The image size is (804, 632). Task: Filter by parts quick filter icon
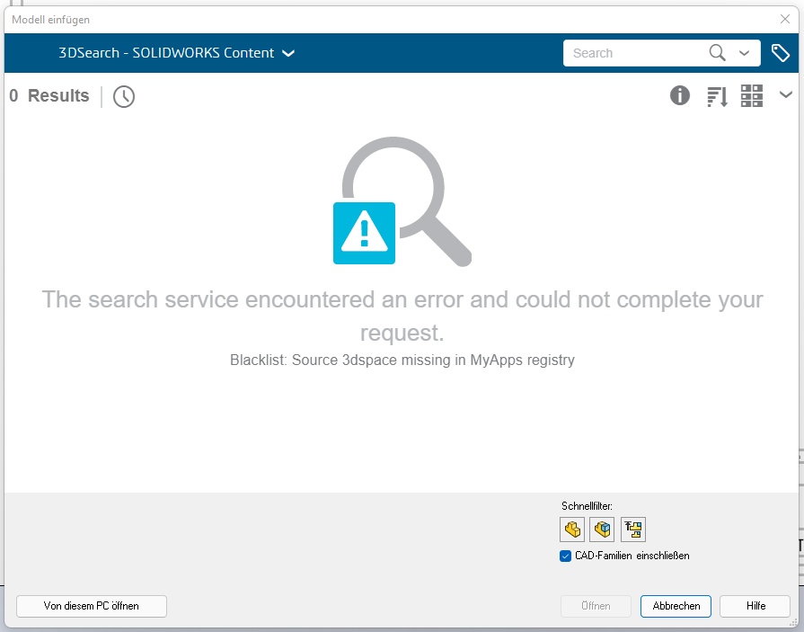tap(572, 530)
